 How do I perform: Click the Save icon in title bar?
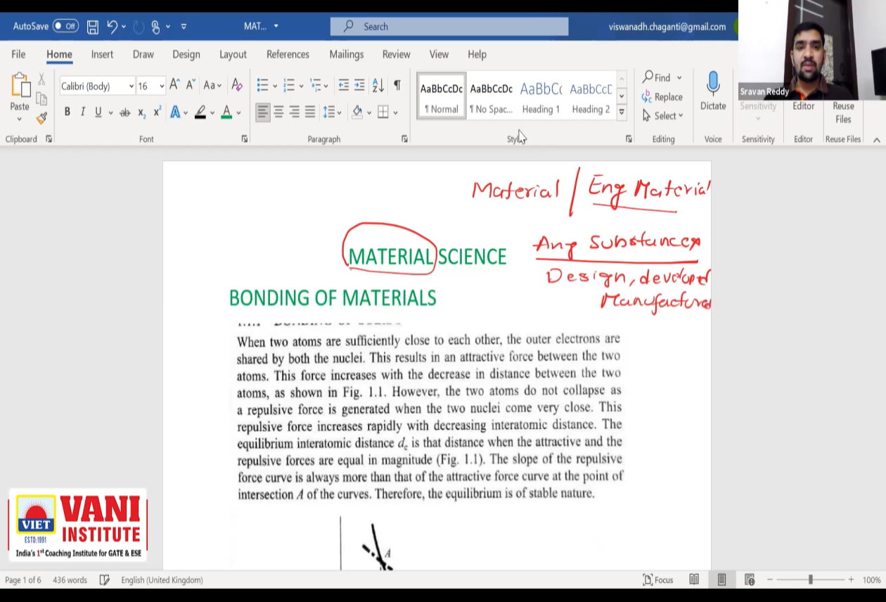pos(93,27)
